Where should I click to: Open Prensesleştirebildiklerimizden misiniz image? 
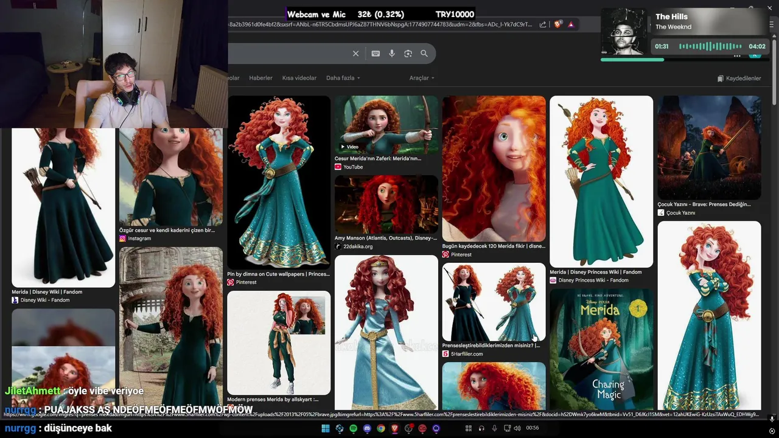(494, 302)
